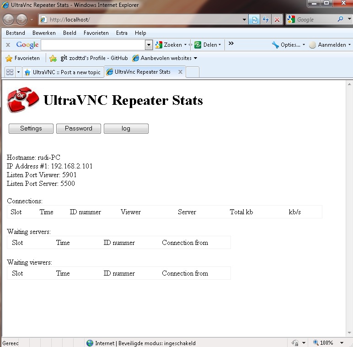Click the scroll up arrow of page scrollbar

coord(349,84)
